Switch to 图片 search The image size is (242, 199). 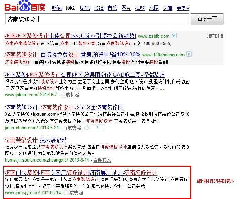(x=126, y=8)
